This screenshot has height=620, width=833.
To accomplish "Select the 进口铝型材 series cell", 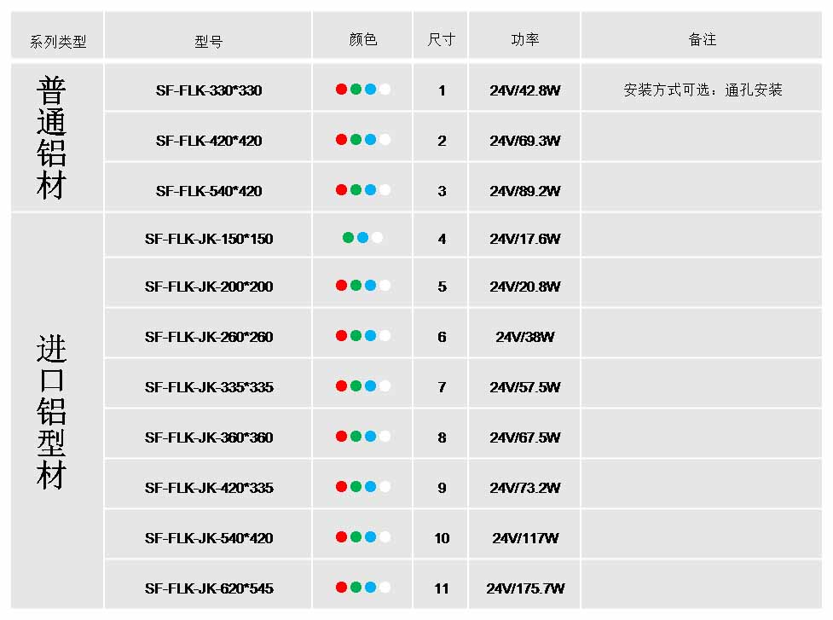I will pos(52,412).
